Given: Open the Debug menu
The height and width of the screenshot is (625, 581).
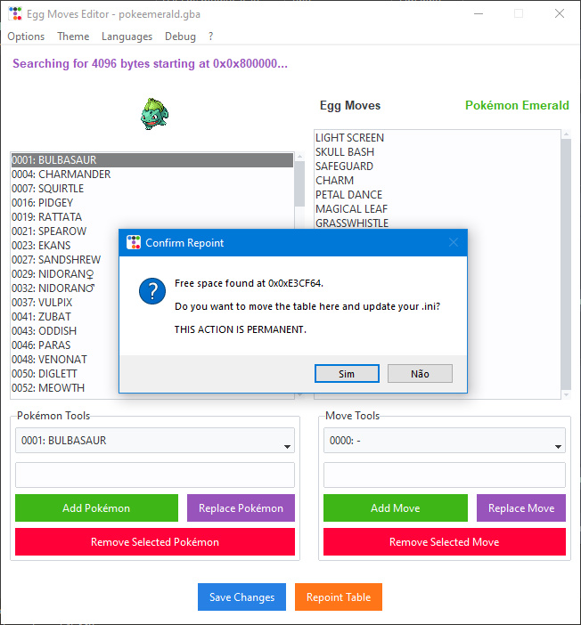Looking at the screenshot, I should [180, 37].
